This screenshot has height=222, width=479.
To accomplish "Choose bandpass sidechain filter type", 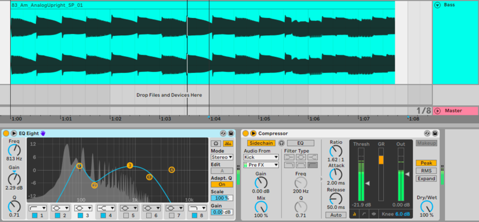I will pyautogui.click(x=301, y=165).
